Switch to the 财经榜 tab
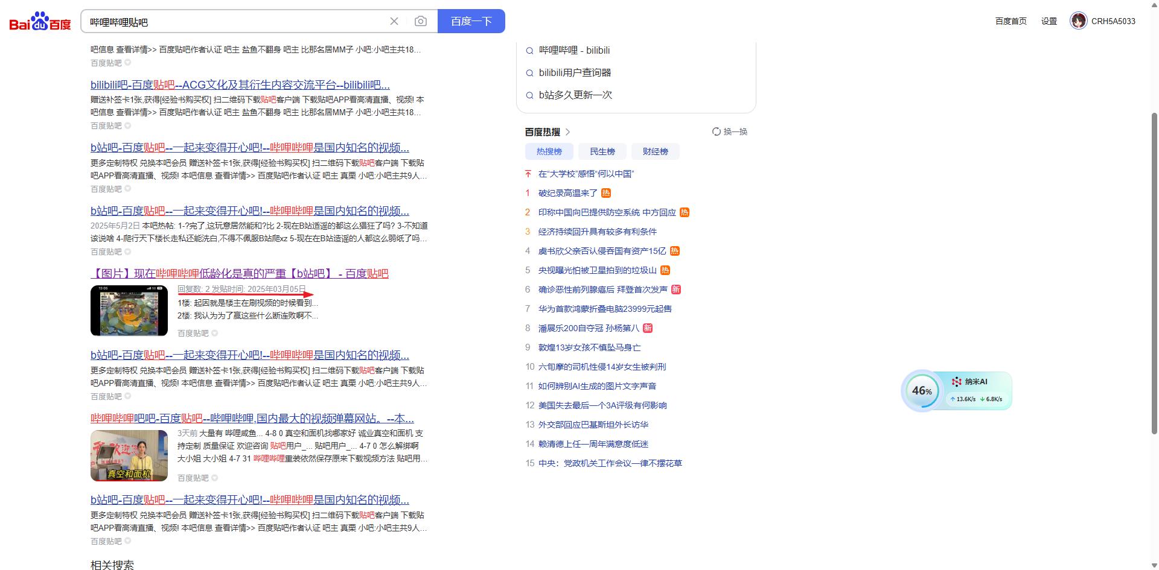Viewport: 1159px width, 570px height. point(655,151)
